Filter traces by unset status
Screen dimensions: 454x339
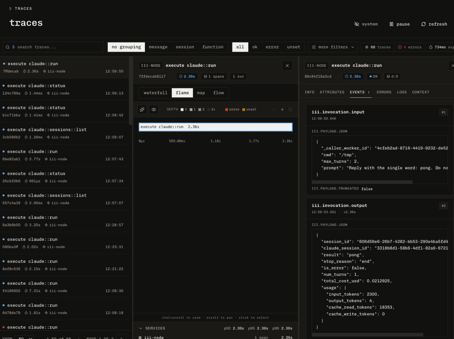pos(293,47)
